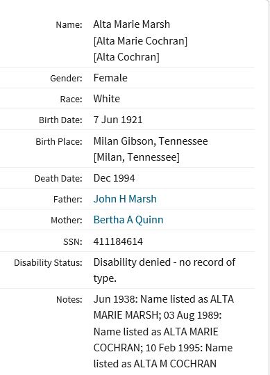Select the alternate name Alta Marie Cochran
270x375 pixels.
(x=140, y=41)
